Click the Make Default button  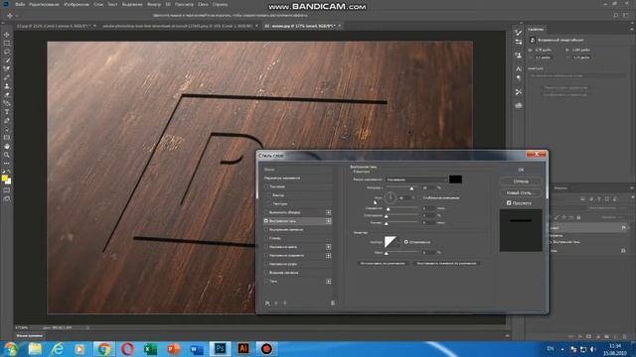click(383, 264)
